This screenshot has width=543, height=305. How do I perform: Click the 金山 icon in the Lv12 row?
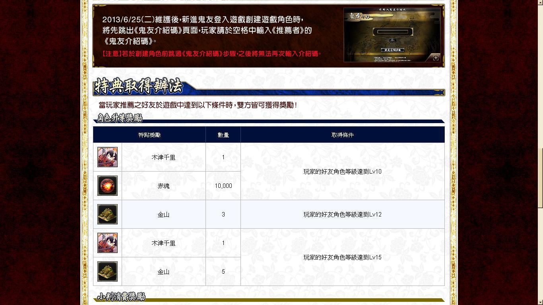tap(107, 214)
